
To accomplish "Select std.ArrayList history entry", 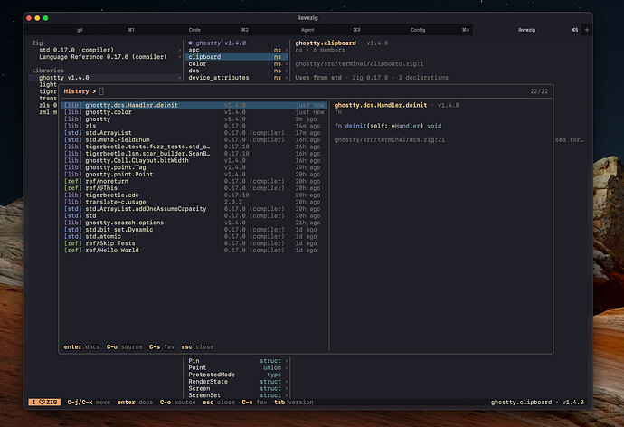I will click(x=194, y=133).
